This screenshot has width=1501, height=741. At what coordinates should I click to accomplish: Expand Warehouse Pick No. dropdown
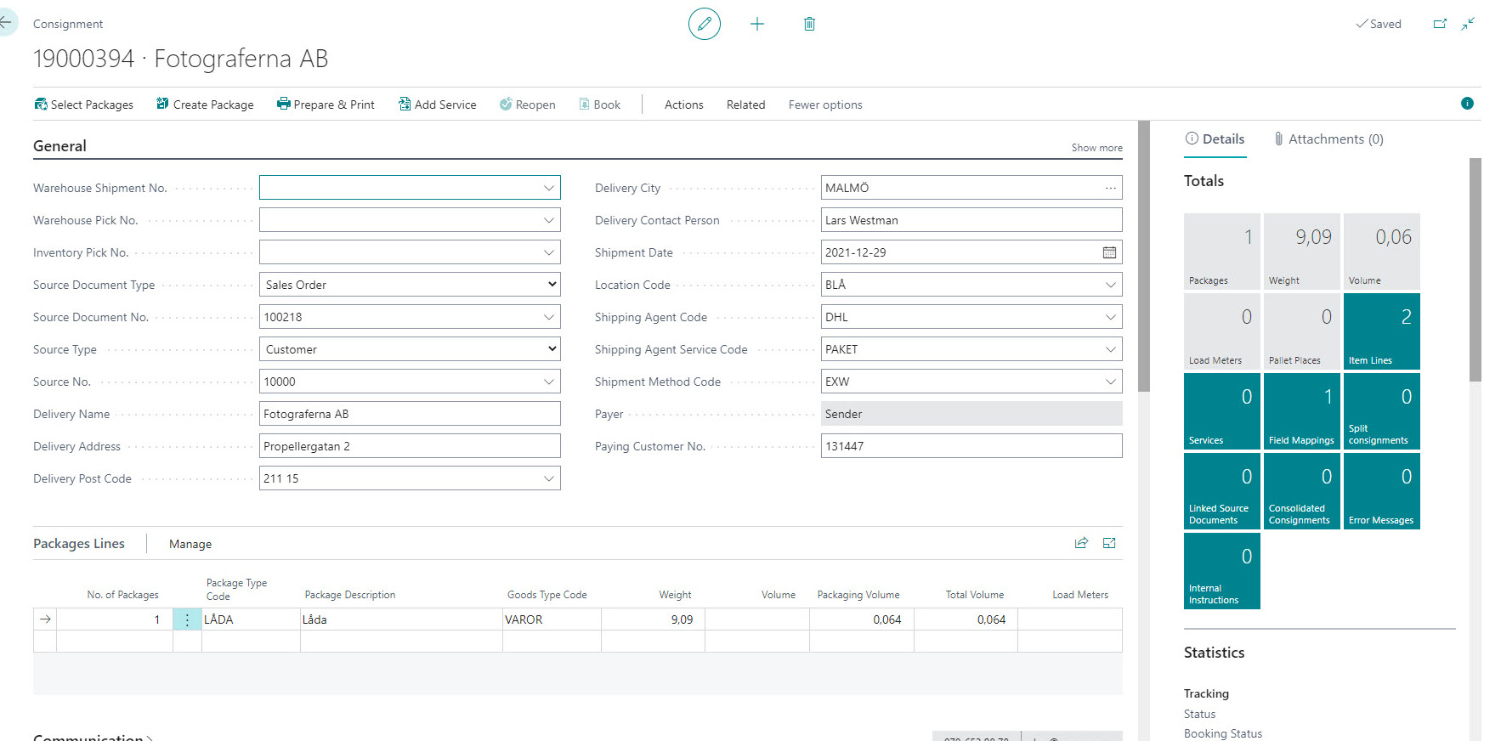[x=549, y=220]
